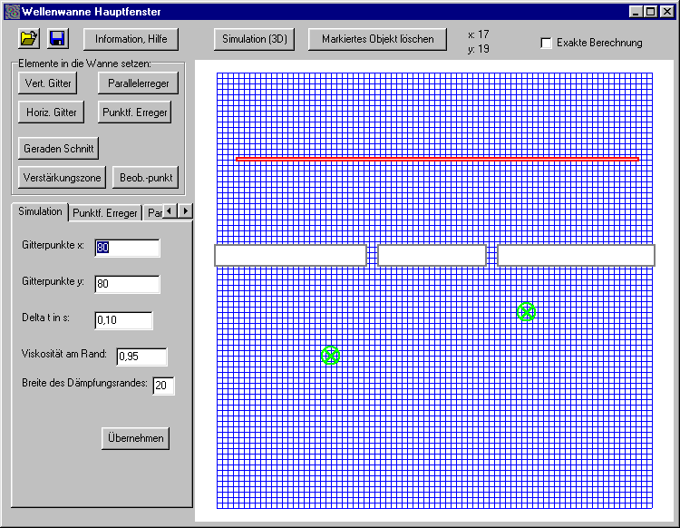Open Information, Hilfe
Image resolution: width=680 pixels, height=528 pixels.
point(131,39)
